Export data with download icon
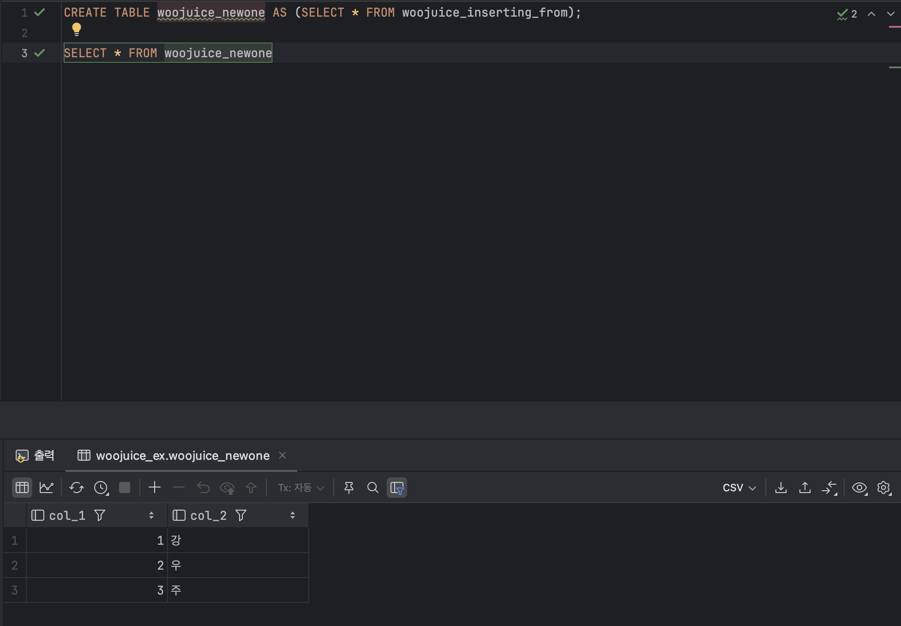The image size is (901, 626). (781, 488)
